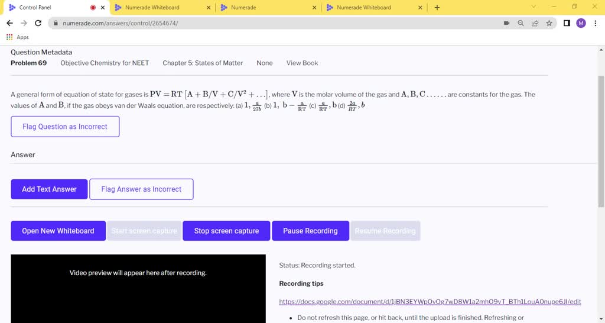Expand the tab search chevron
Viewport: 605px width, 323px height.
[534, 7]
